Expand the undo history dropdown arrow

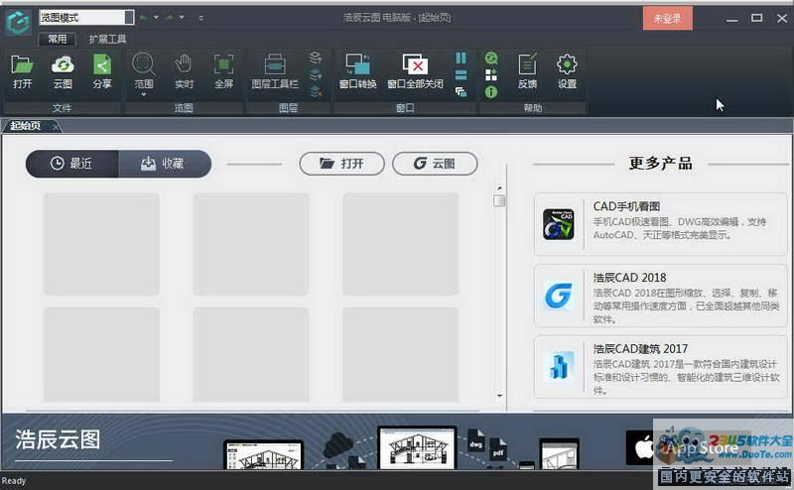156,18
